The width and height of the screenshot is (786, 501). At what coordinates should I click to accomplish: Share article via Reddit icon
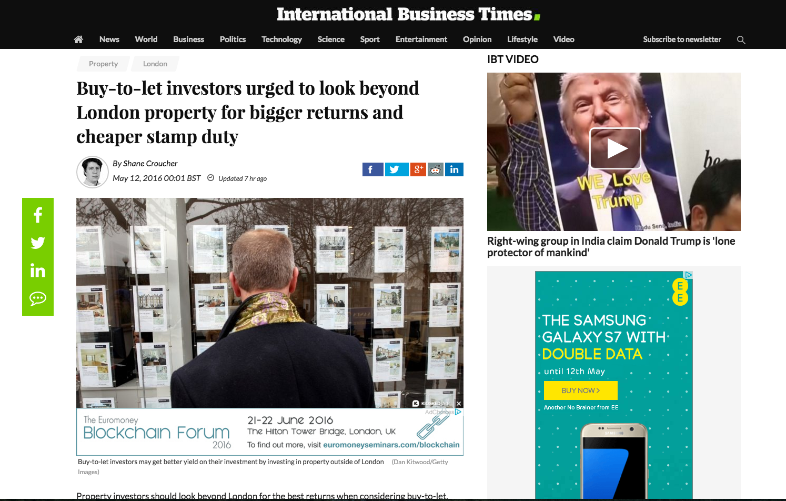click(436, 169)
